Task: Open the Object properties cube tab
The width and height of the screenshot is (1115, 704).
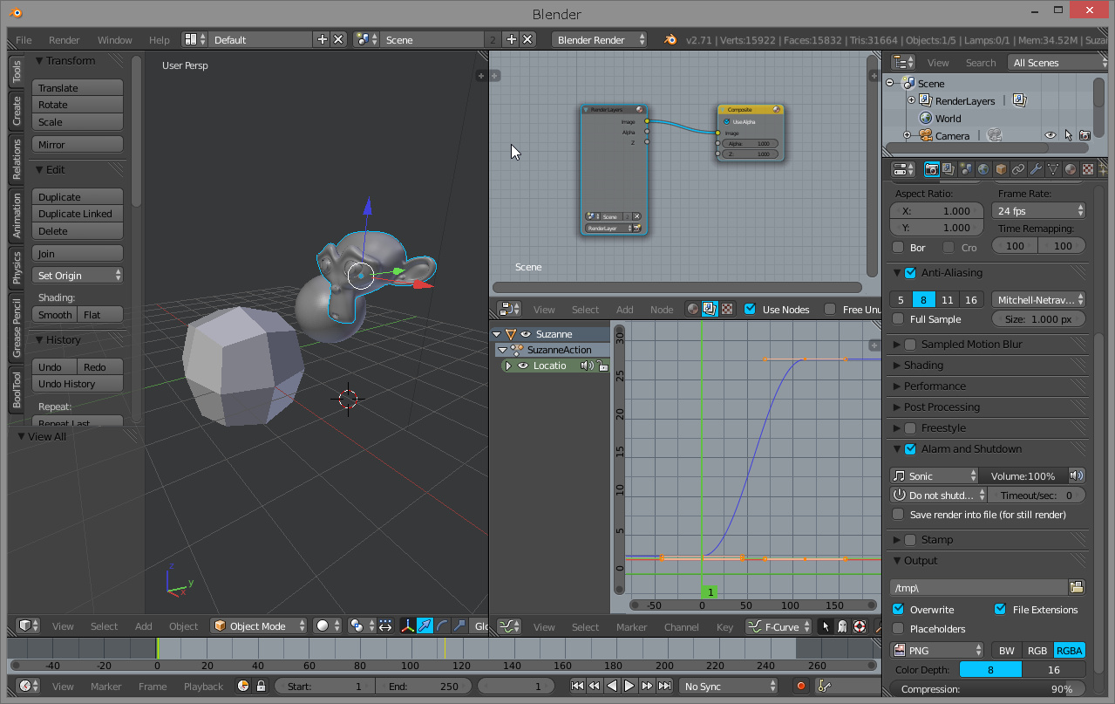Action: tap(1001, 169)
